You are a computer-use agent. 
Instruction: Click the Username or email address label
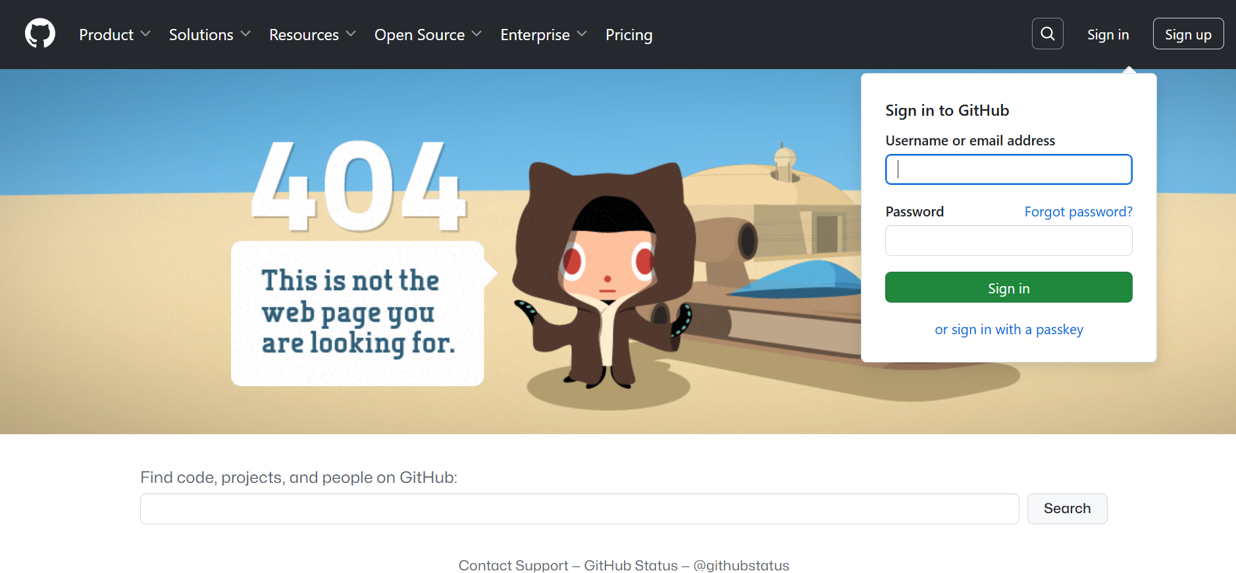[970, 140]
